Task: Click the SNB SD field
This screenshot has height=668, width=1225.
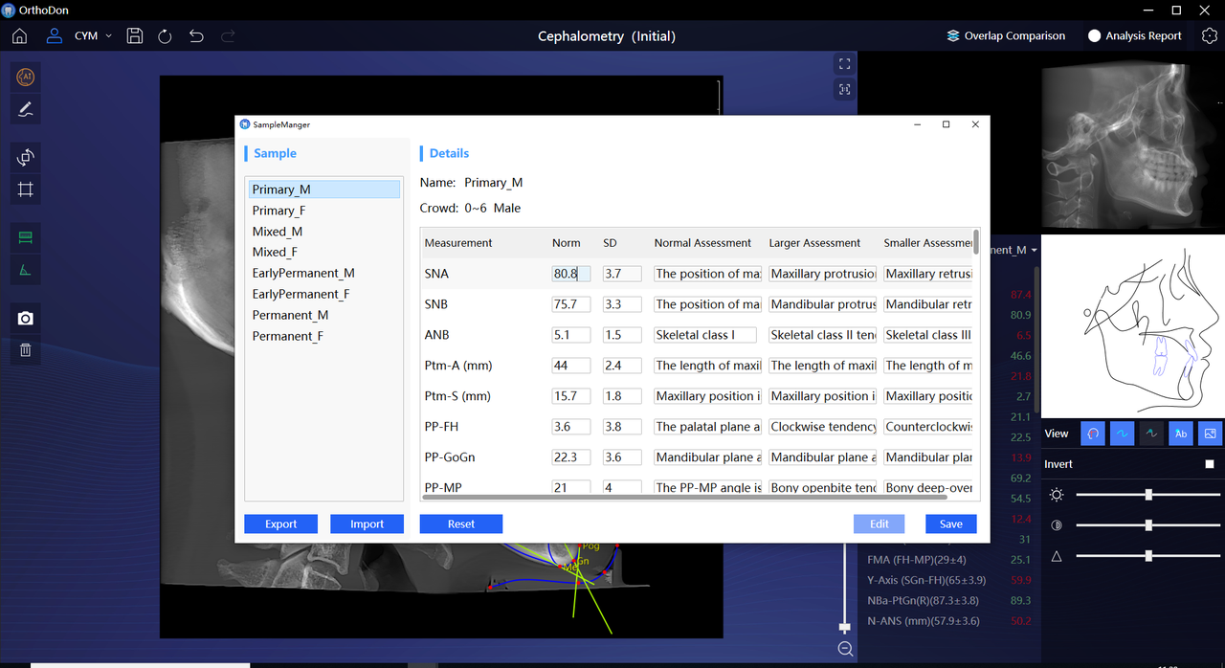Action: point(622,304)
